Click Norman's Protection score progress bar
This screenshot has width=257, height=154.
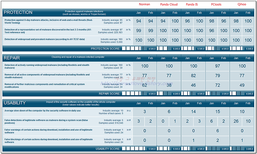pos(135,48)
